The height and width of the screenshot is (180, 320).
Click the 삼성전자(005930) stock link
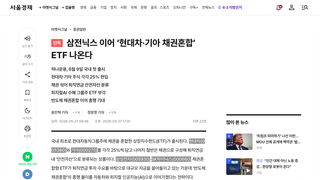[x=133, y=159]
